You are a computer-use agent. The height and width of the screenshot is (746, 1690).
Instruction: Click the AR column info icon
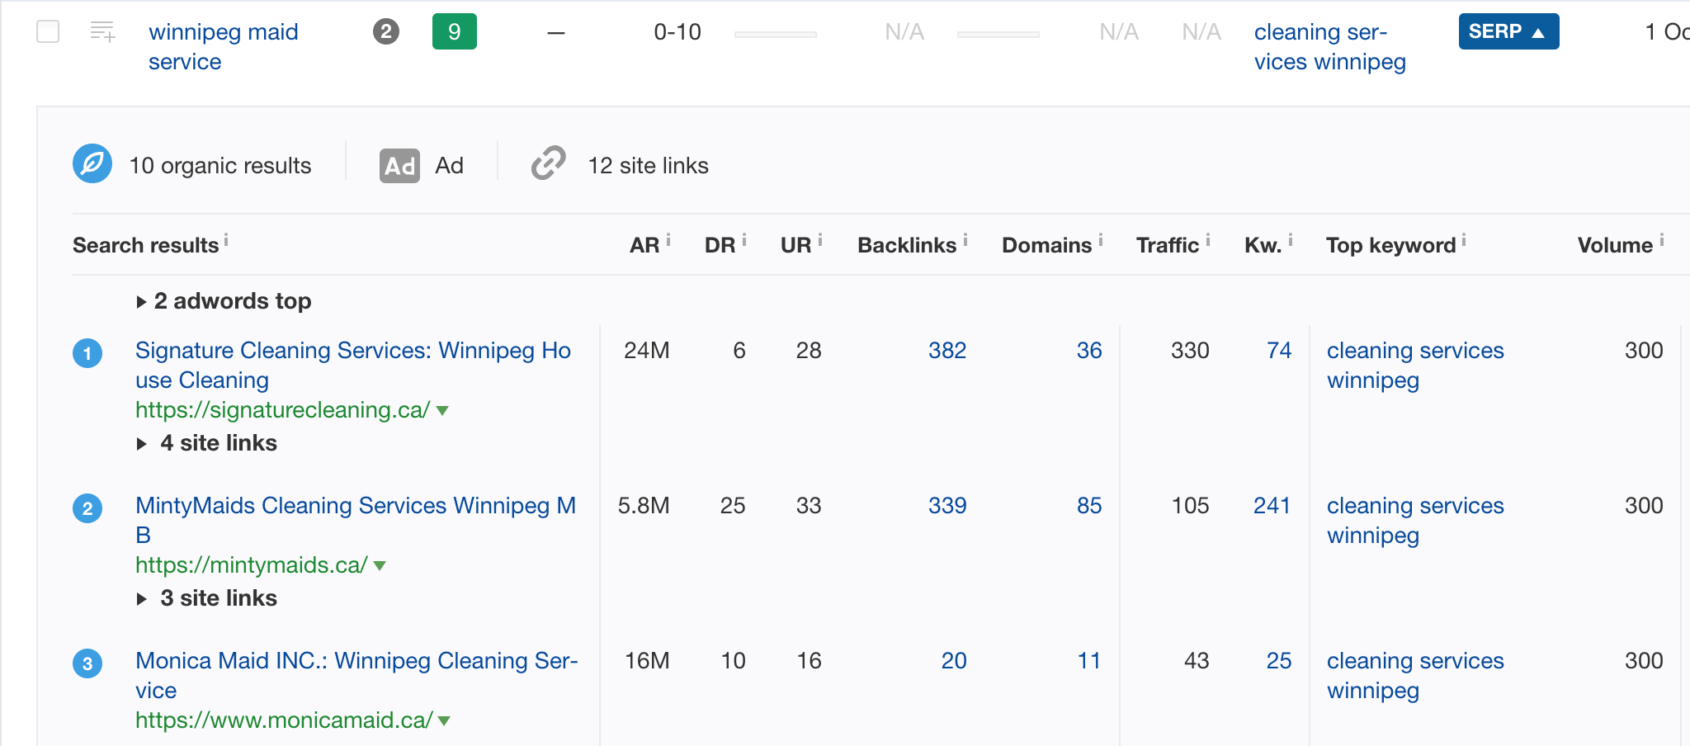[x=668, y=241]
